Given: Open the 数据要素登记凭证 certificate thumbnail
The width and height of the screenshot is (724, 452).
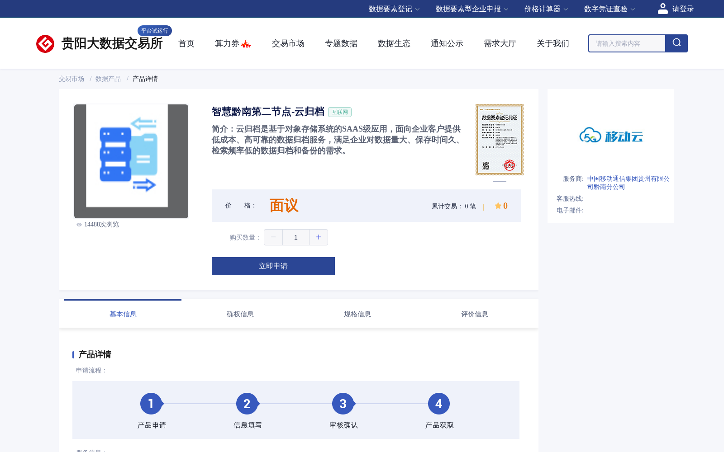Looking at the screenshot, I should coord(500,140).
